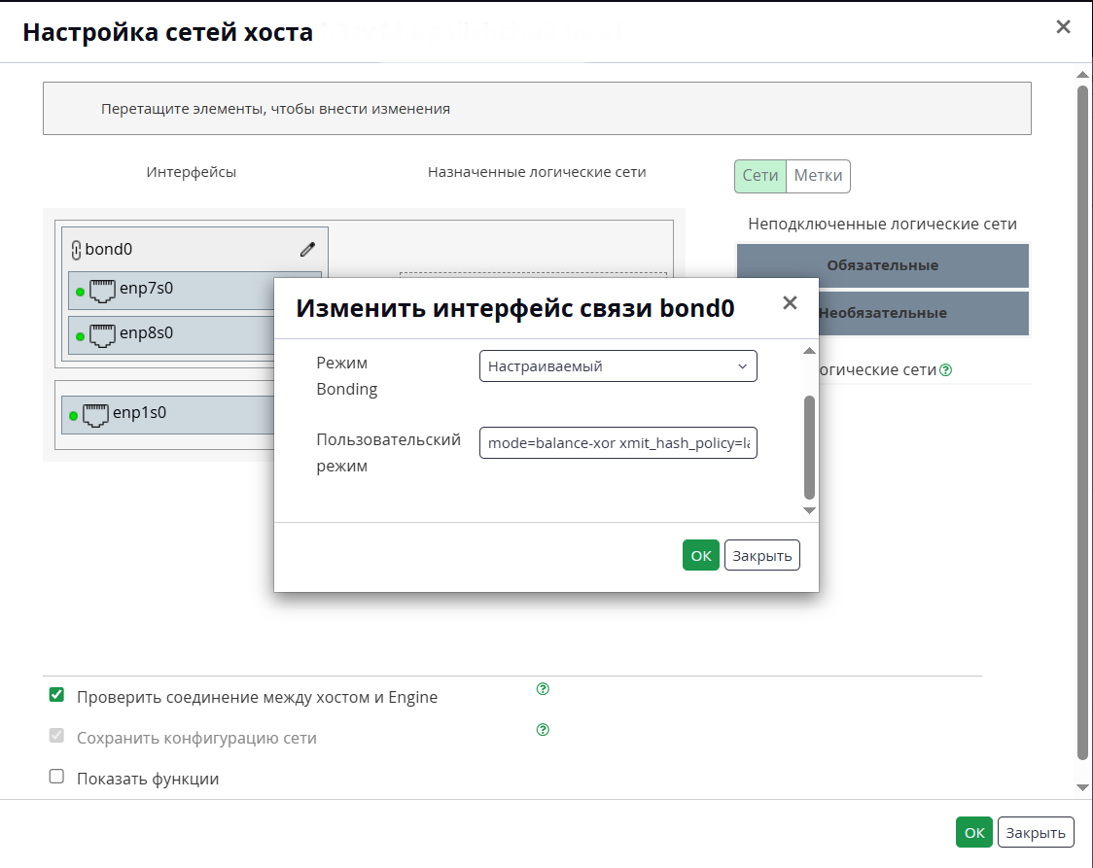1093x868 pixels.
Task: Enable the Показать функции checkbox
Action: 56,776
